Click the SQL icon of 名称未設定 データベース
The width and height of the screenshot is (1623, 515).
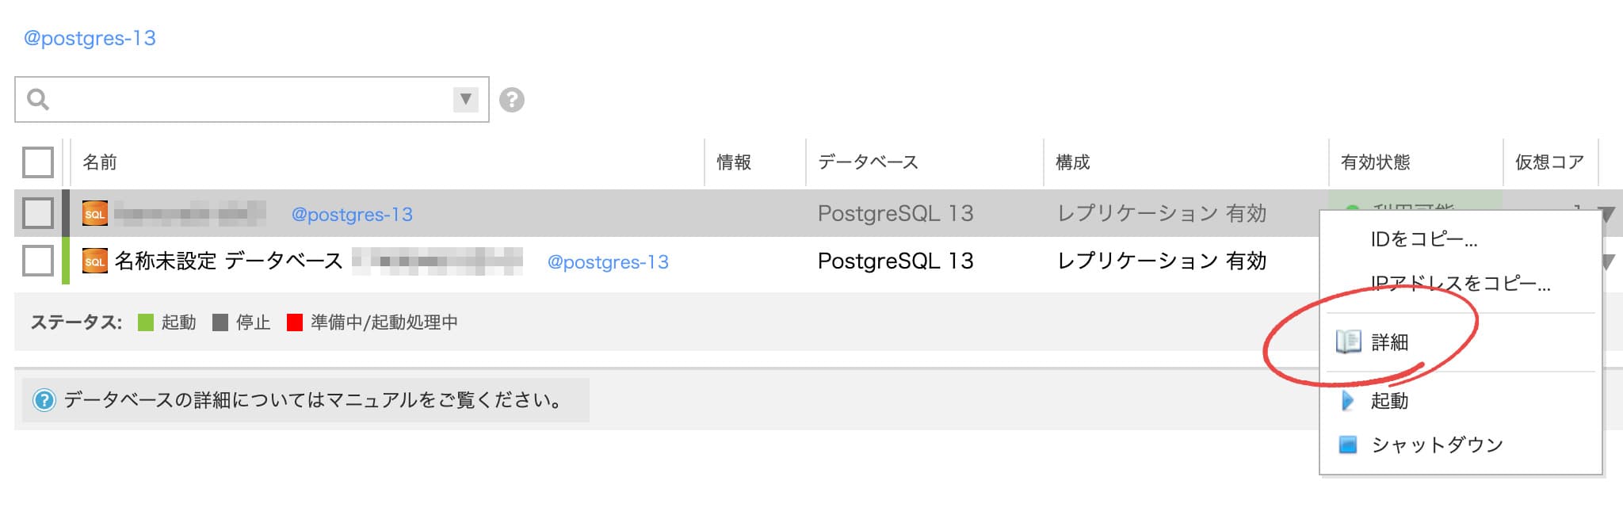click(95, 261)
